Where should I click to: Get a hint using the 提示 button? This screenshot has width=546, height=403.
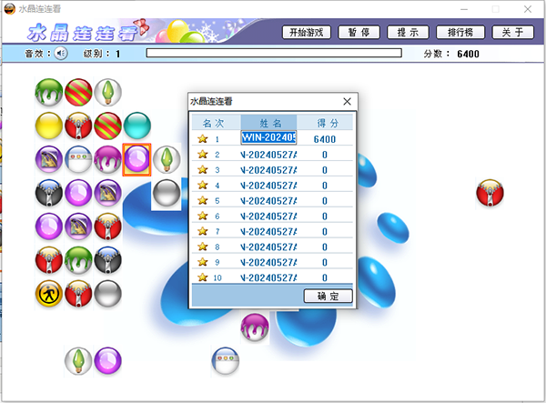click(408, 33)
